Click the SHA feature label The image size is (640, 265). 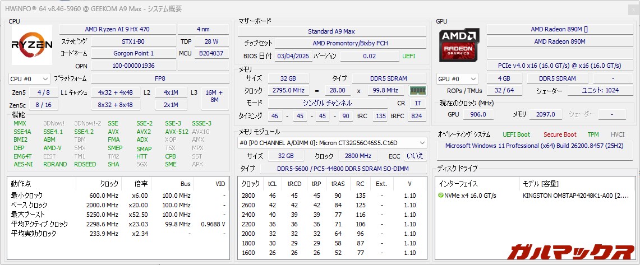[113, 164]
